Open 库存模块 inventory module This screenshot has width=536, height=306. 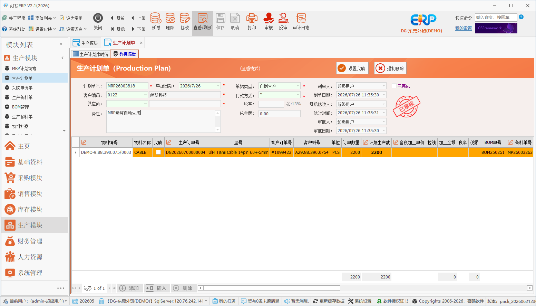tap(35, 210)
